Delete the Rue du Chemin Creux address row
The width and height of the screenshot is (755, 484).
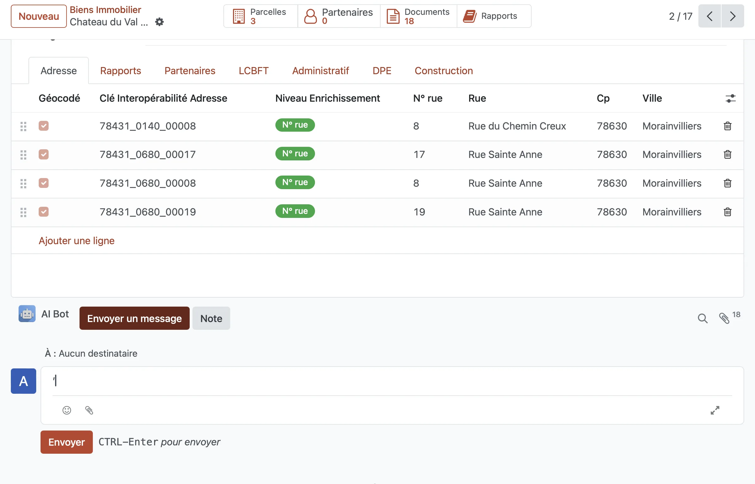(x=728, y=126)
